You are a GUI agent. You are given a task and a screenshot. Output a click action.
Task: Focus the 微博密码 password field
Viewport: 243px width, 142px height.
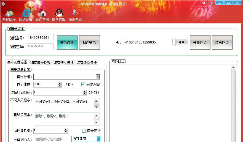coord(40,47)
